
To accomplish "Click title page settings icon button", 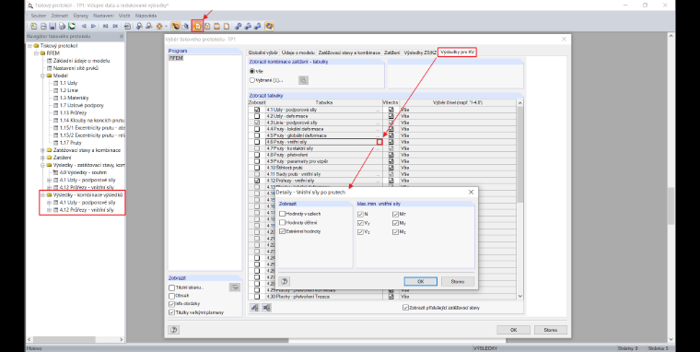I will point(235,287).
